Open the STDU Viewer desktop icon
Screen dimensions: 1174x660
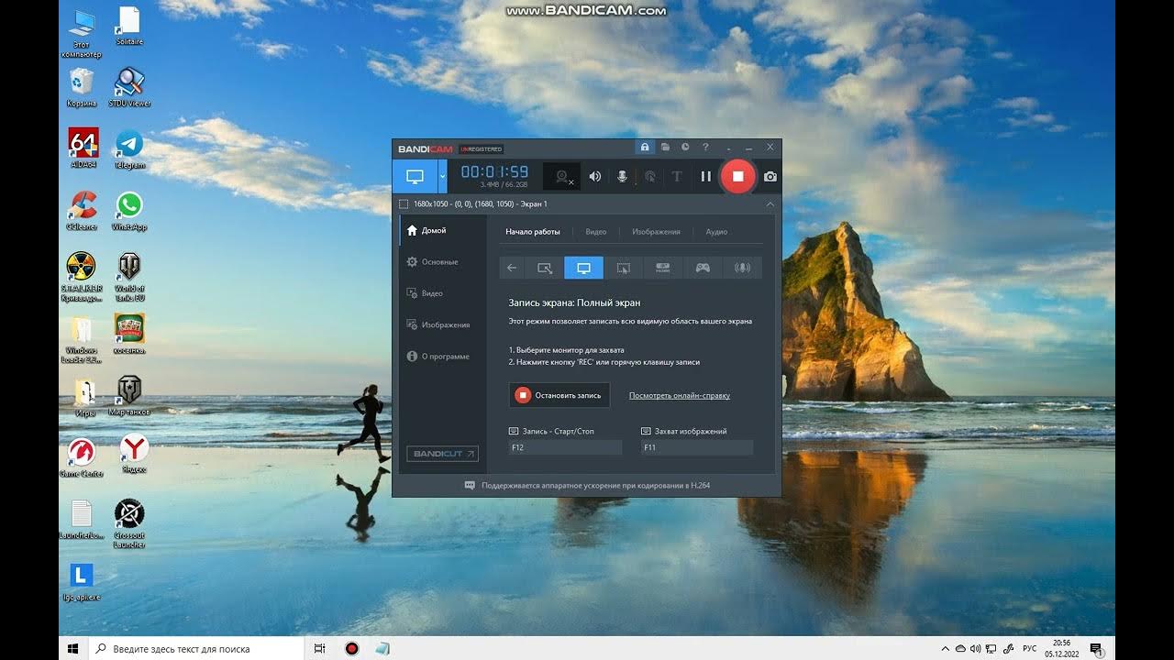point(129,88)
